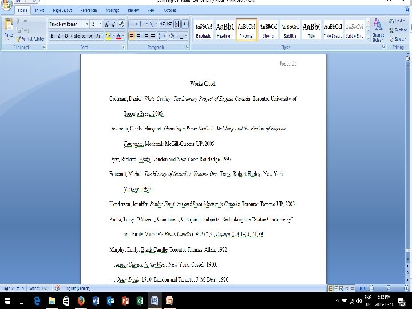This screenshot has width=412, height=309.
Task: Click the zoom in plus button
Action: point(406,288)
